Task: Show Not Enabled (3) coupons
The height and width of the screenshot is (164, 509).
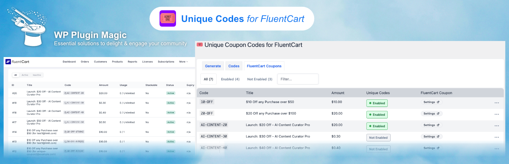Action: pos(260,79)
